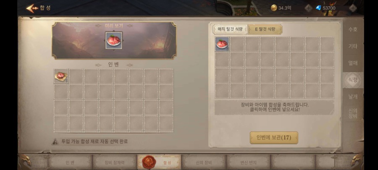Tap the gold coin currency icon
The width and height of the screenshot is (378, 170).
(x=274, y=8)
